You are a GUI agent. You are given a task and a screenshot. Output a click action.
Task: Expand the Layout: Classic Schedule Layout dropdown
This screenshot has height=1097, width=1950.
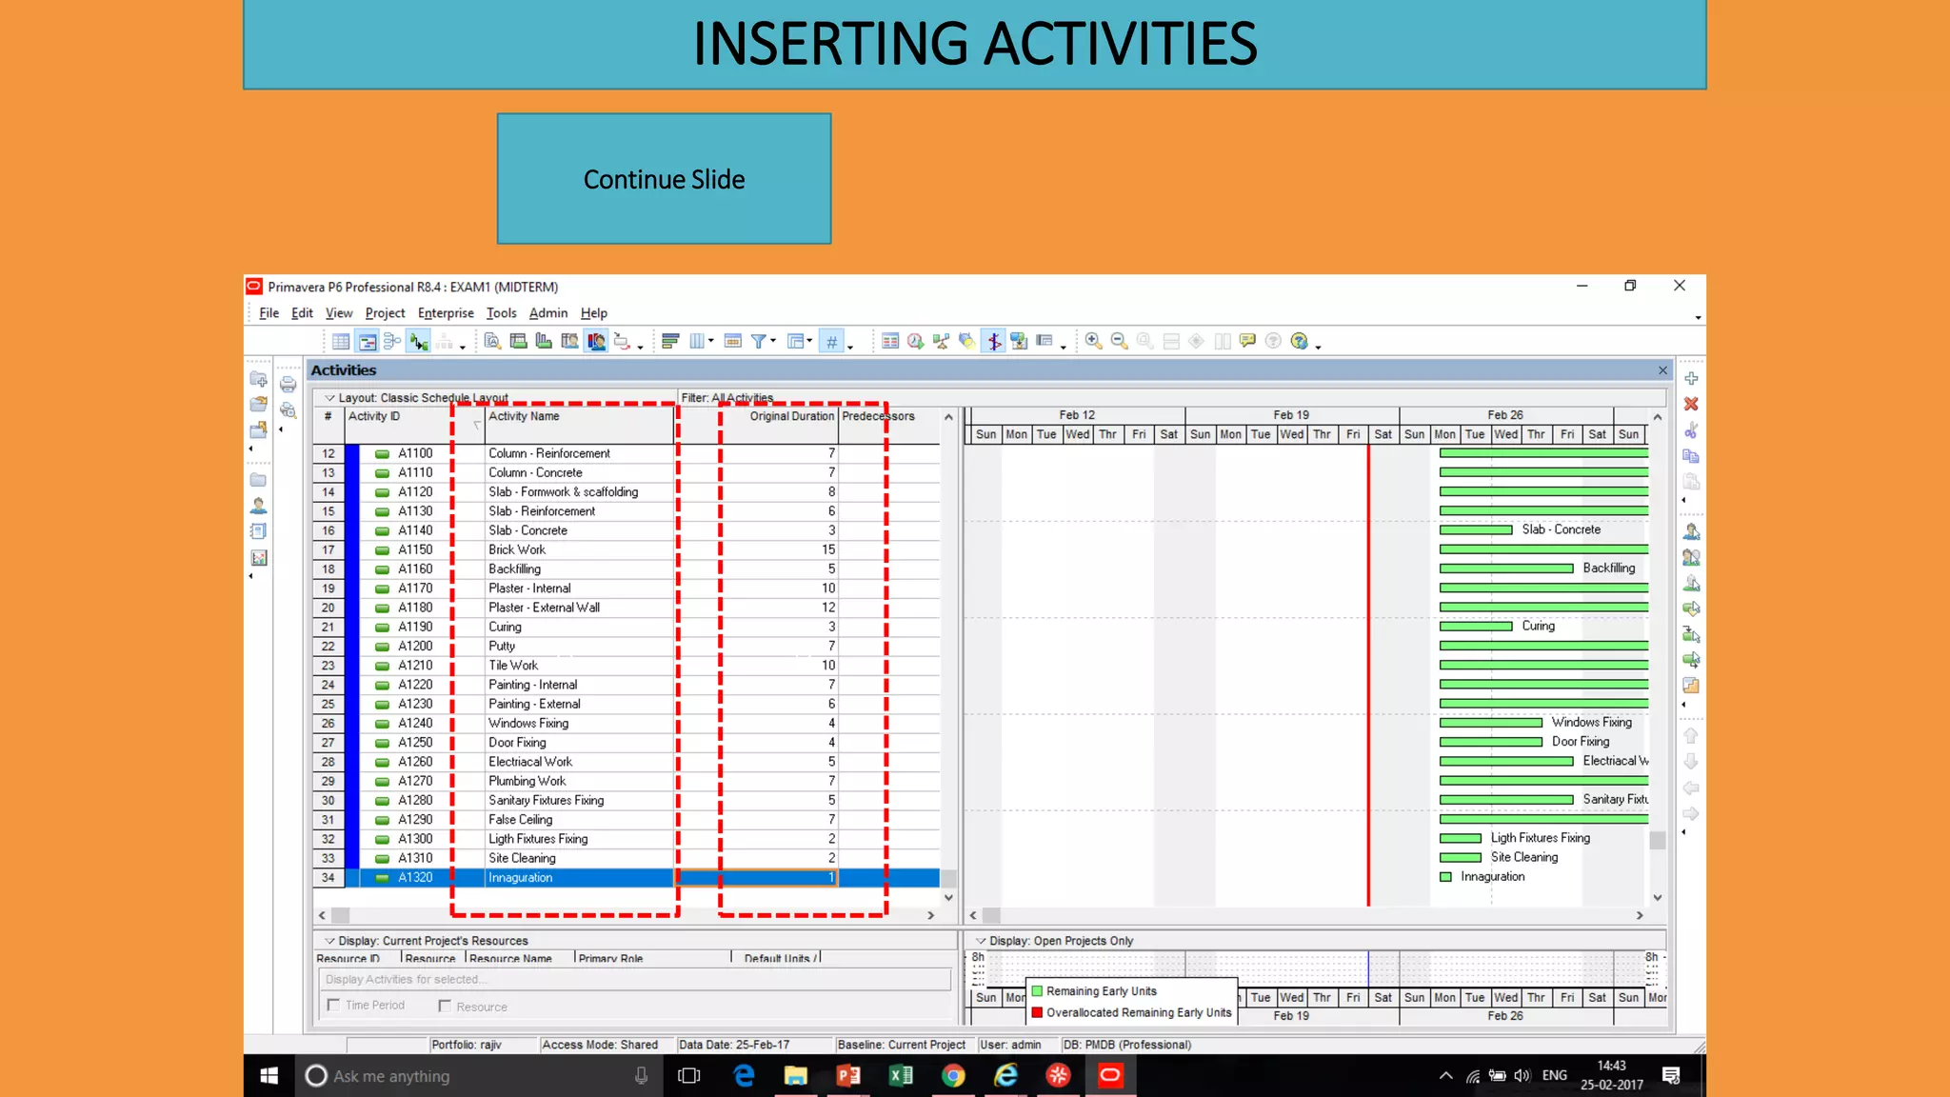330,398
